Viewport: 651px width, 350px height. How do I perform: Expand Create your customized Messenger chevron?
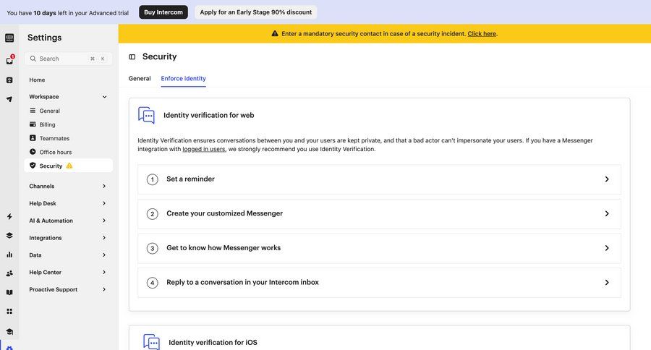point(607,213)
